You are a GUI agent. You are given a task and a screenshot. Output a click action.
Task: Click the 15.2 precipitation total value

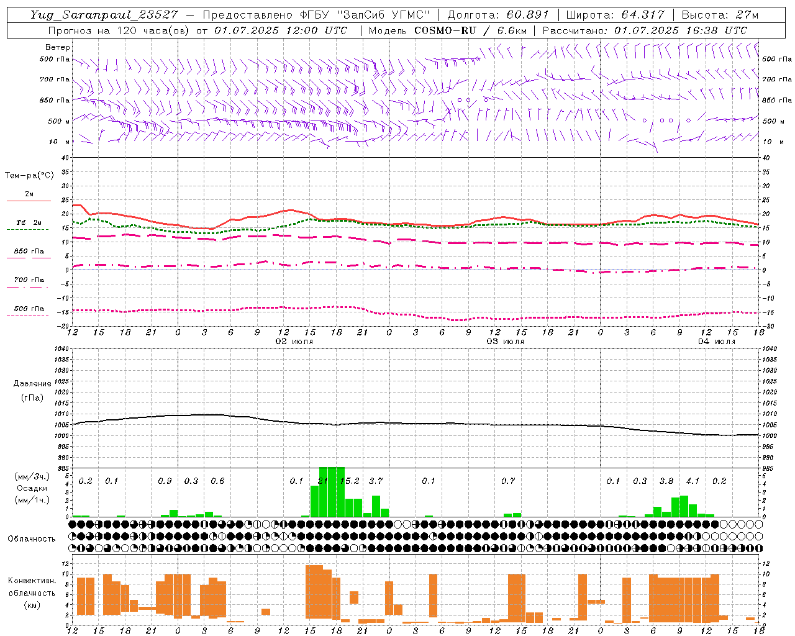[x=350, y=481]
